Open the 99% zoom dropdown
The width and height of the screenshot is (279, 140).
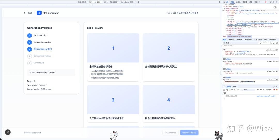106,2
